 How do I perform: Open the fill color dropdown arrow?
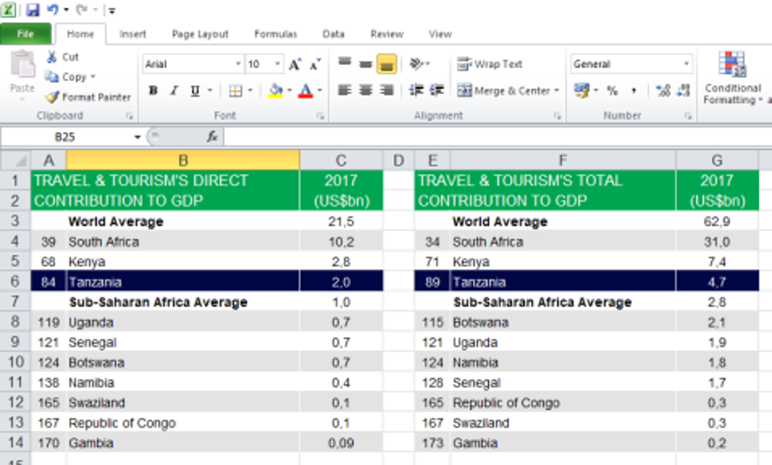click(289, 91)
